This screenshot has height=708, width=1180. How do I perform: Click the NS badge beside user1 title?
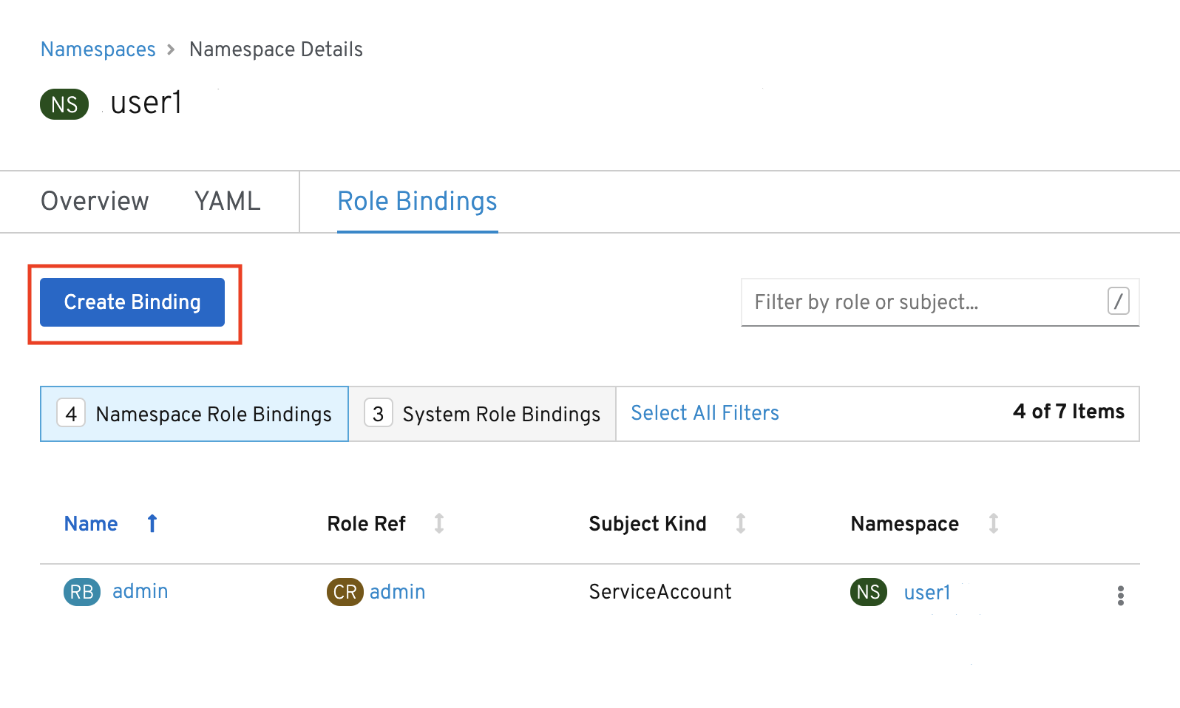point(64,104)
